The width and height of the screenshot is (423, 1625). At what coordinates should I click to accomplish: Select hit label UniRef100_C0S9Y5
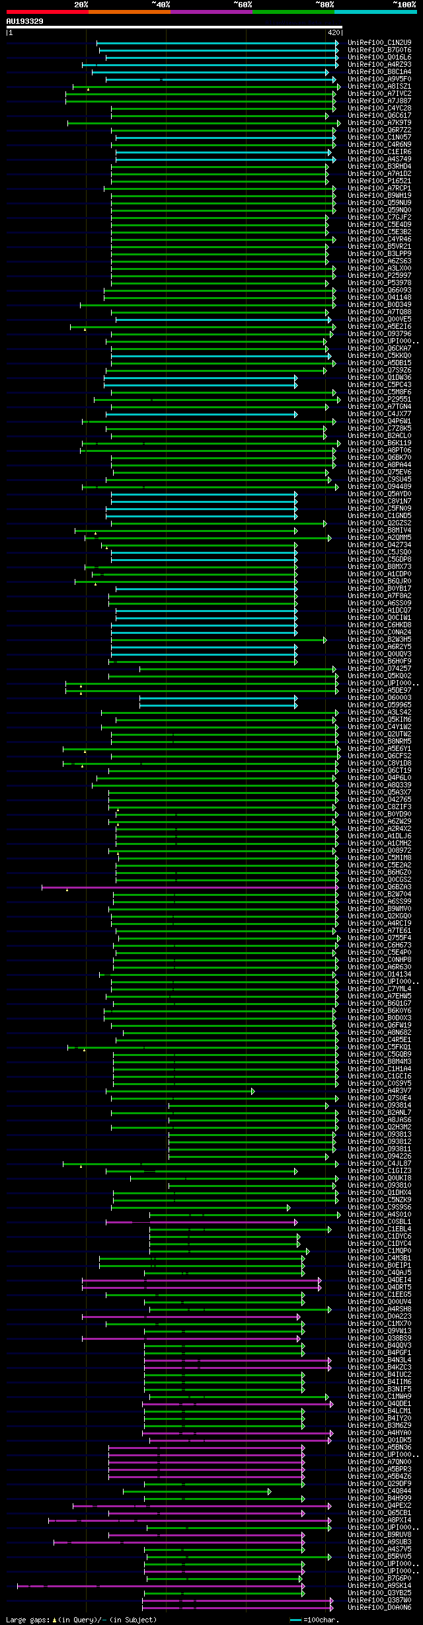(379, 1084)
